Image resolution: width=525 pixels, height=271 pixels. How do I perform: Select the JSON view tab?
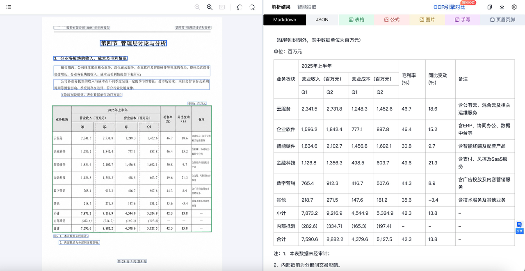(x=322, y=20)
